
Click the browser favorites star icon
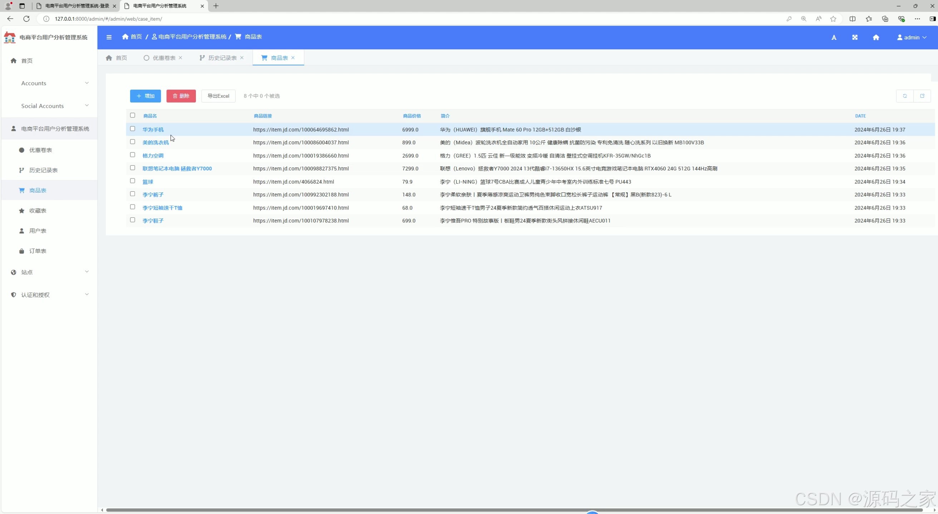pos(833,19)
